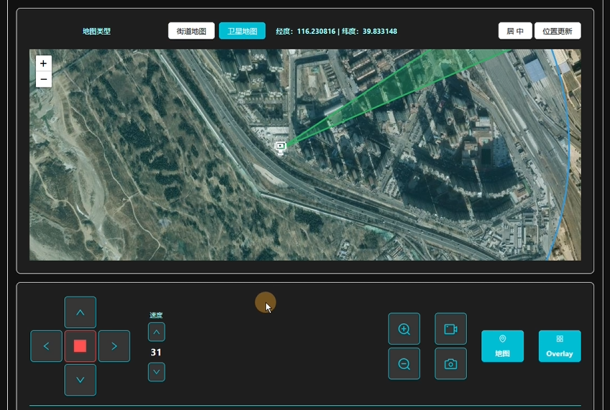
Task: Take a snapshot with camera icon
Action: tap(450, 364)
